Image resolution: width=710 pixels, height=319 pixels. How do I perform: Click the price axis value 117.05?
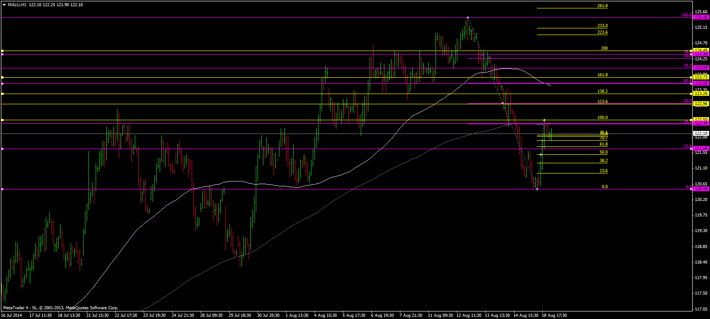tap(701, 309)
